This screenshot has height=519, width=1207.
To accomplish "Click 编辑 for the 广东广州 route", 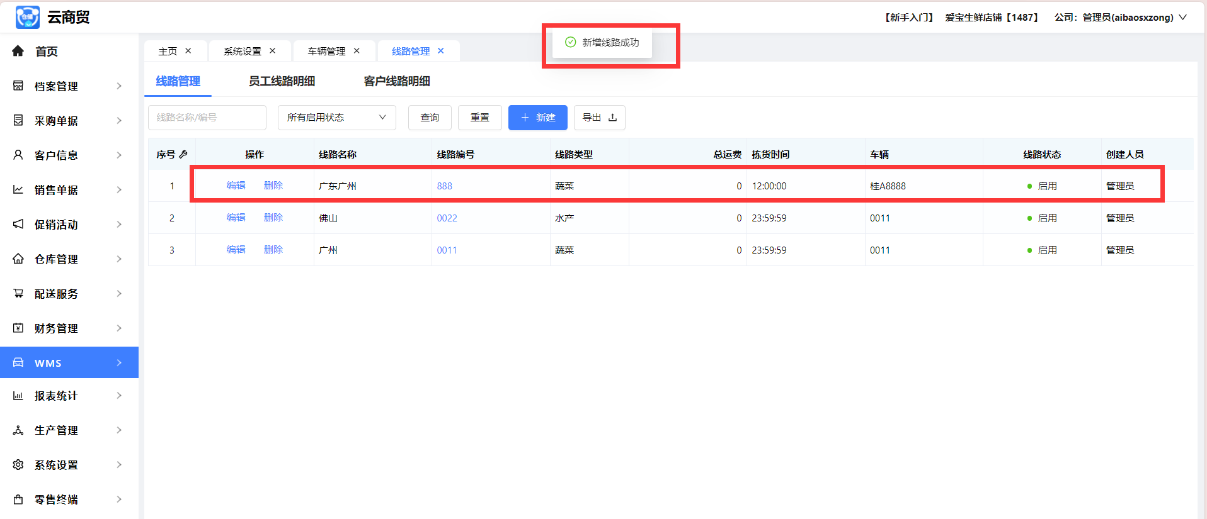I will [x=236, y=186].
